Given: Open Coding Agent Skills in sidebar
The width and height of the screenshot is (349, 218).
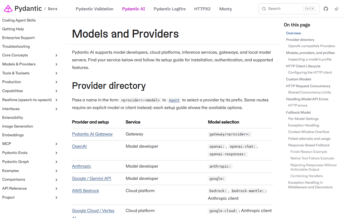Looking at the screenshot, I should pos(19,20).
